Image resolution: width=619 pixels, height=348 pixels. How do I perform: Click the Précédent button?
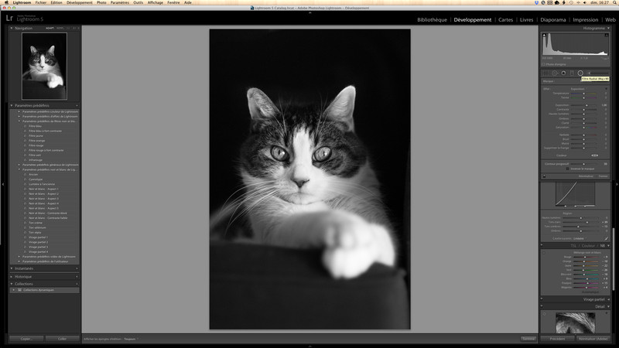(x=556, y=339)
